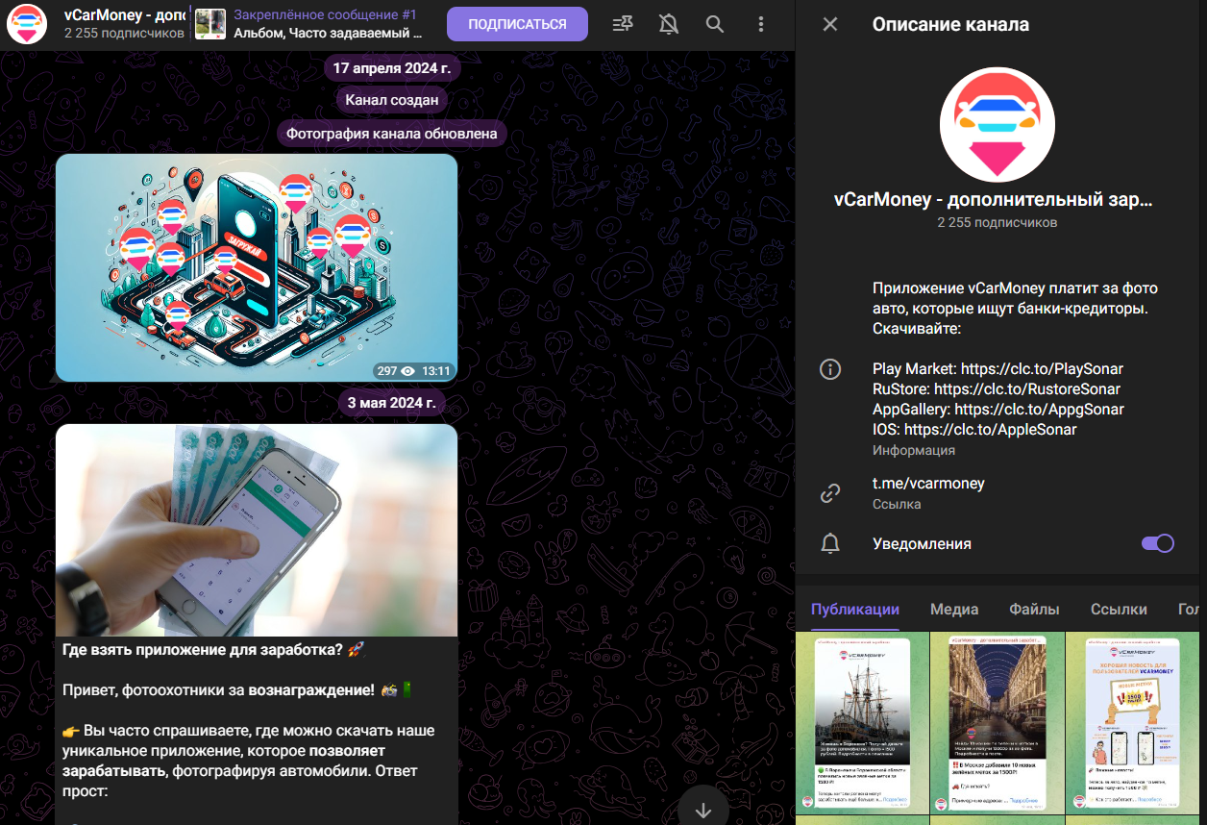Image resolution: width=1207 pixels, height=825 pixels.
Task: Open the pinned messages list icon
Action: click(623, 24)
